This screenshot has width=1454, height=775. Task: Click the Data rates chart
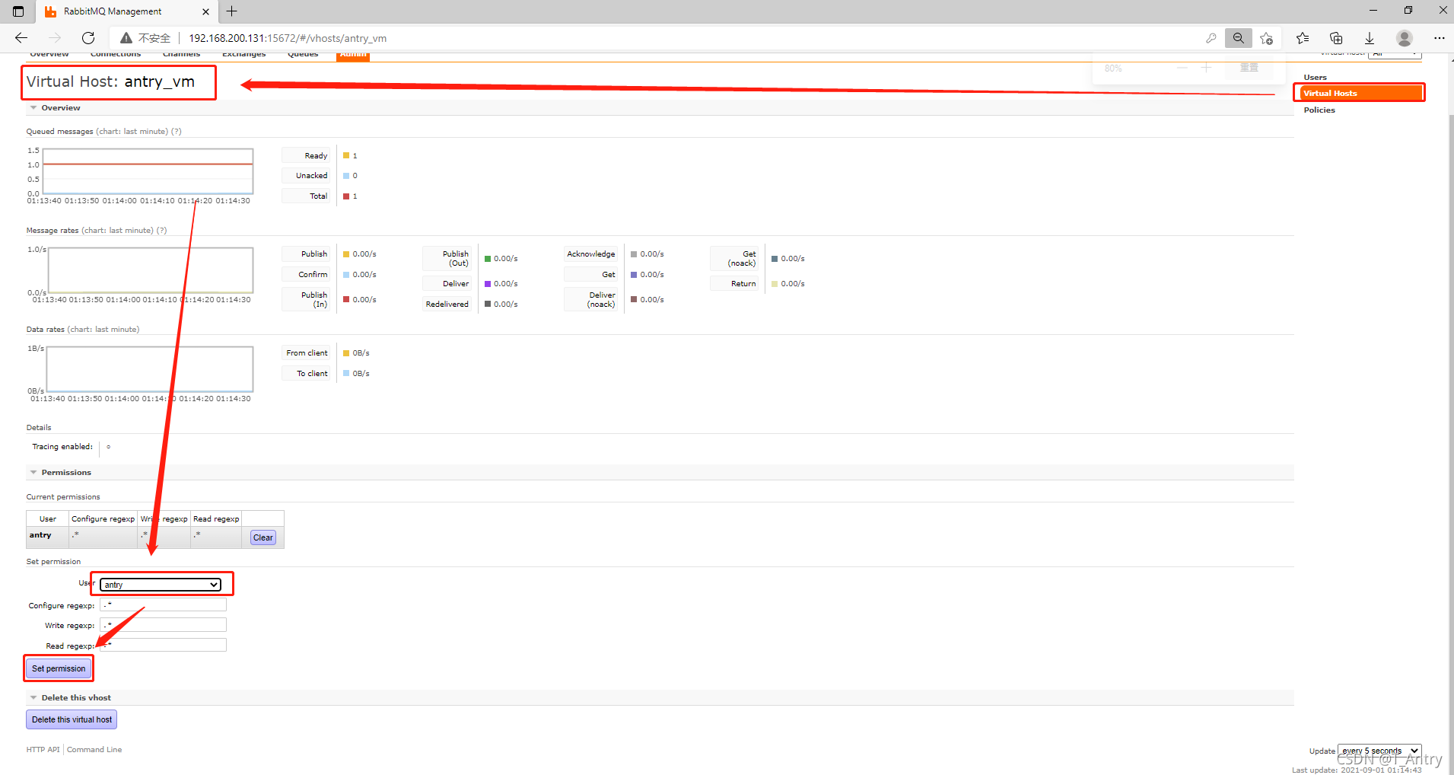tap(150, 369)
